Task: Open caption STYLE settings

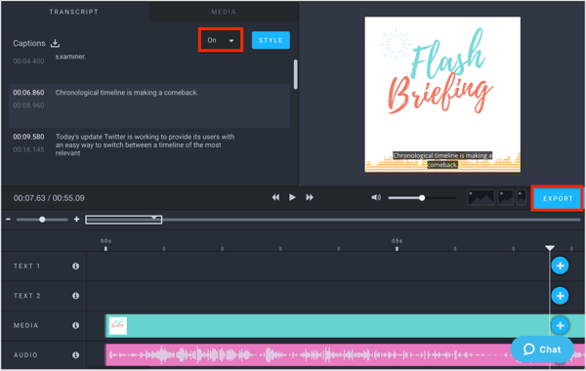Action: tap(271, 40)
